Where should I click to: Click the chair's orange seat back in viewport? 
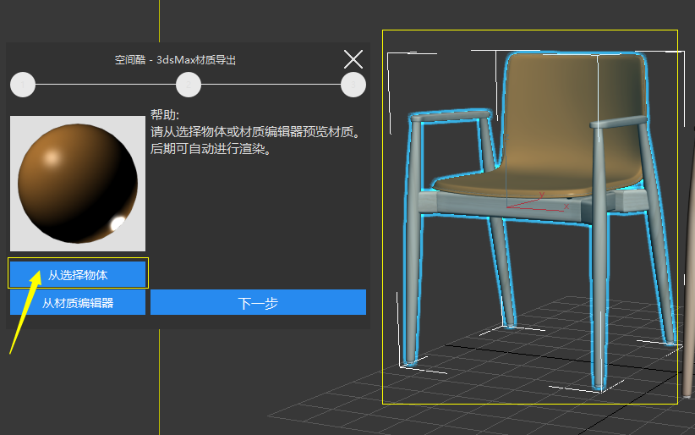pos(575,115)
